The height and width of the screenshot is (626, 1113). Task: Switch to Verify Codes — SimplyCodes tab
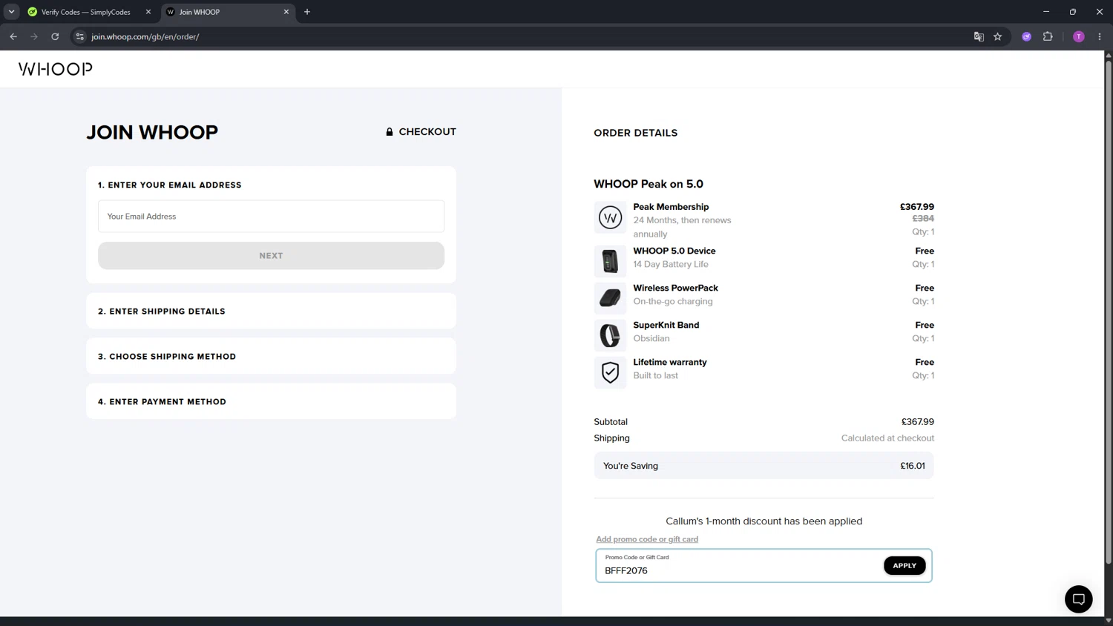85,12
